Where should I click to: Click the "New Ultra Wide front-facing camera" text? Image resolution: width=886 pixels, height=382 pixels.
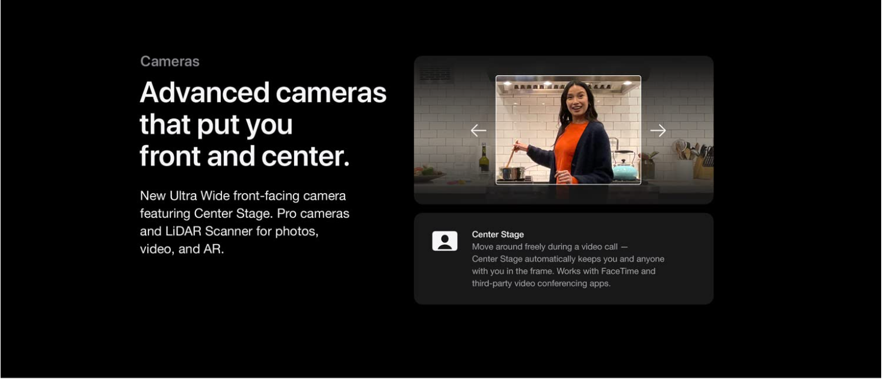coord(242,196)
